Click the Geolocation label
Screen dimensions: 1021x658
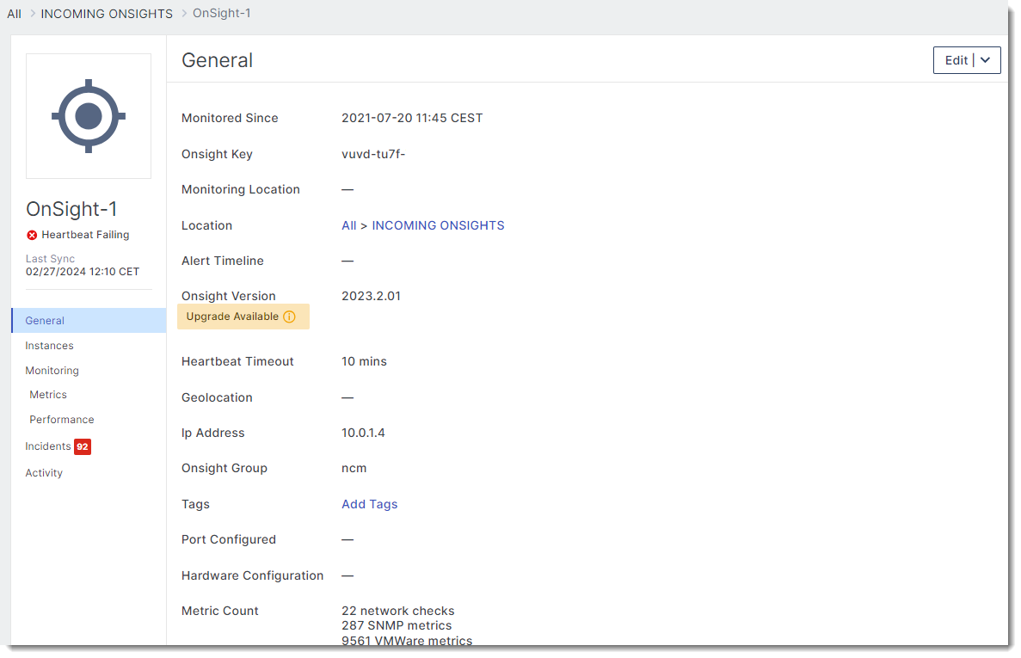tap(217, 397)
